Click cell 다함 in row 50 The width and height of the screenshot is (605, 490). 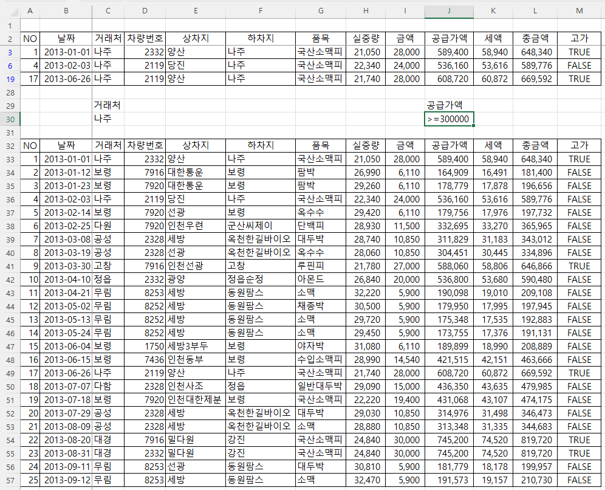click(x=108, y=387)
